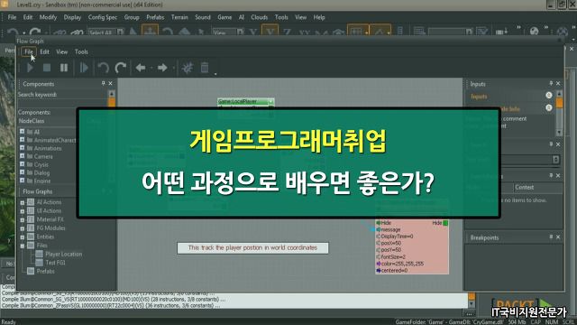Expand the AnimatedCharacter component folder

(x=22, y=140)
